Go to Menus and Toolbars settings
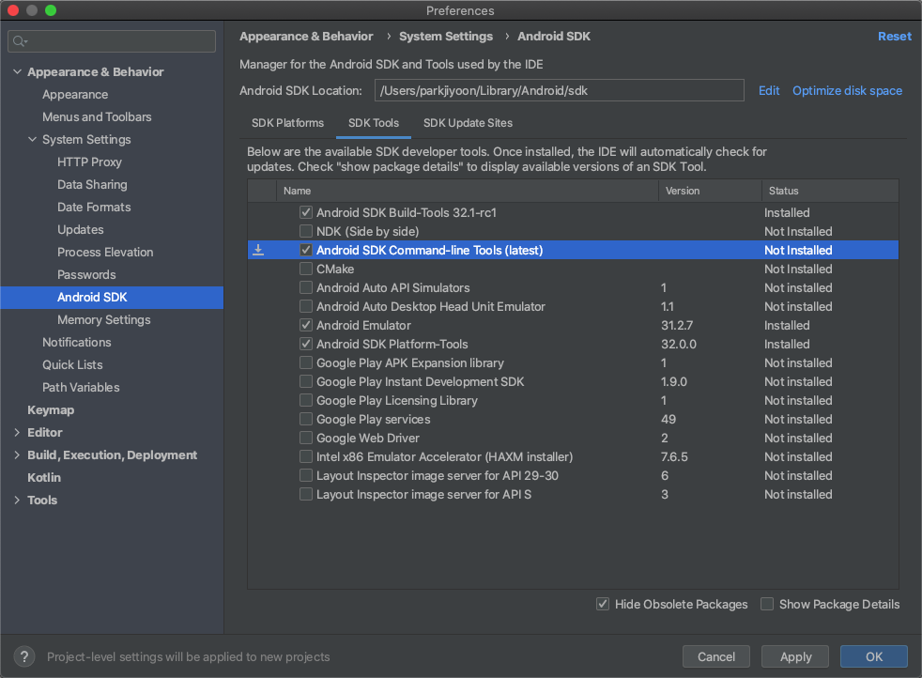922x678 pixels. 97,117
